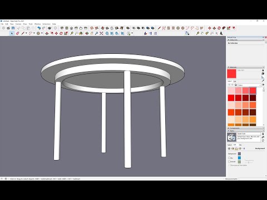Open the Window menu
Screen dimensions: 267x200
tap(37, 24)
